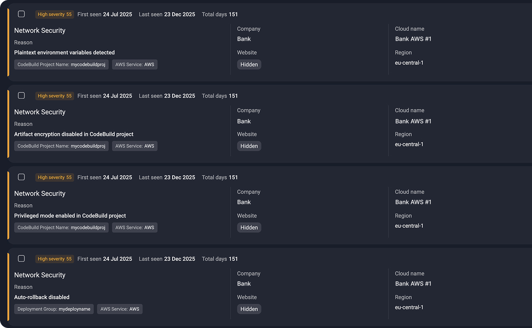
Task: Open the "Auto-rollback disabled" finding reason
Action: tap(42, 298)
